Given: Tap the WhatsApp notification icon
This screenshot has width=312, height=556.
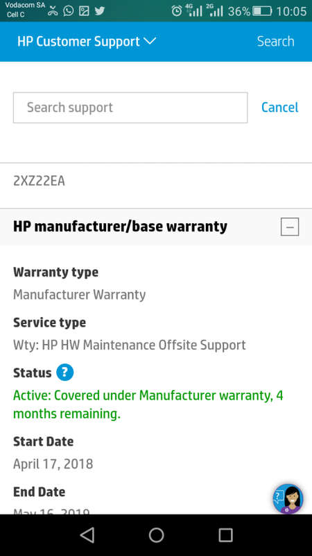Looking at the screenshot, I should click(x=68, y=10).
